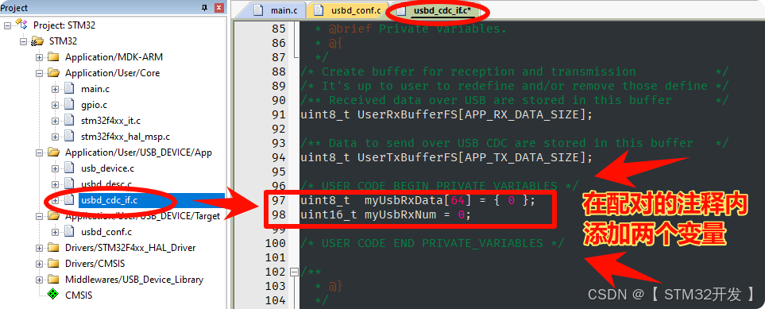The height and width of the screenshot is (309, 765).
Task: Click line number 94 in the gutter
Action: 279,157
